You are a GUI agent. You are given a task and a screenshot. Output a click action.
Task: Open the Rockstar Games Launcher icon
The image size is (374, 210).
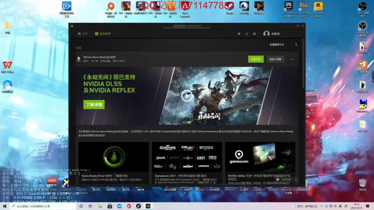318,9
